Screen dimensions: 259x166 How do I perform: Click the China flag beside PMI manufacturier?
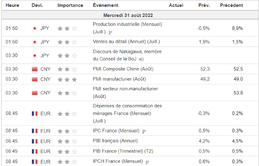pos(35,79)
